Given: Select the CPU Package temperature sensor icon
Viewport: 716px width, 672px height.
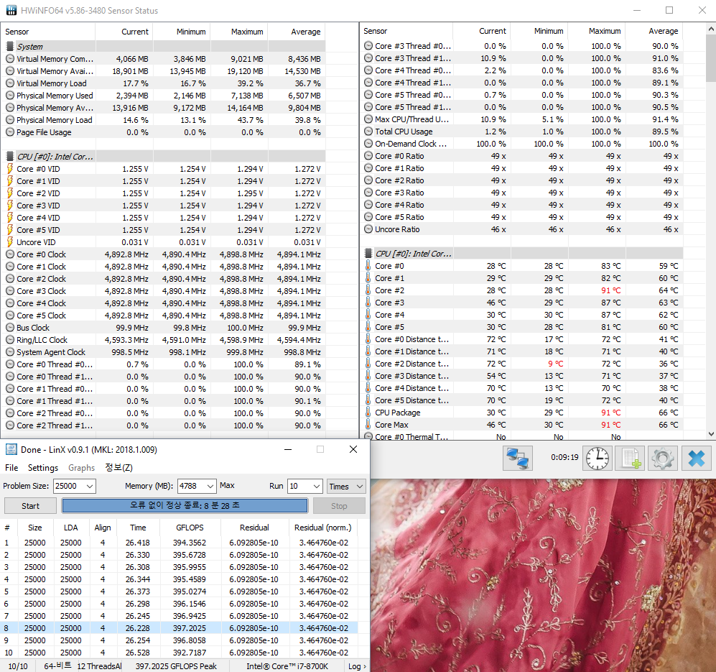Looking at the screenshot, I should [x=368, y=413].
